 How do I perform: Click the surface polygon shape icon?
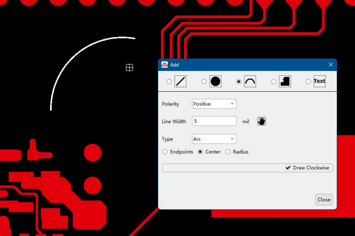pyautogui.click(x=285, y=82)
